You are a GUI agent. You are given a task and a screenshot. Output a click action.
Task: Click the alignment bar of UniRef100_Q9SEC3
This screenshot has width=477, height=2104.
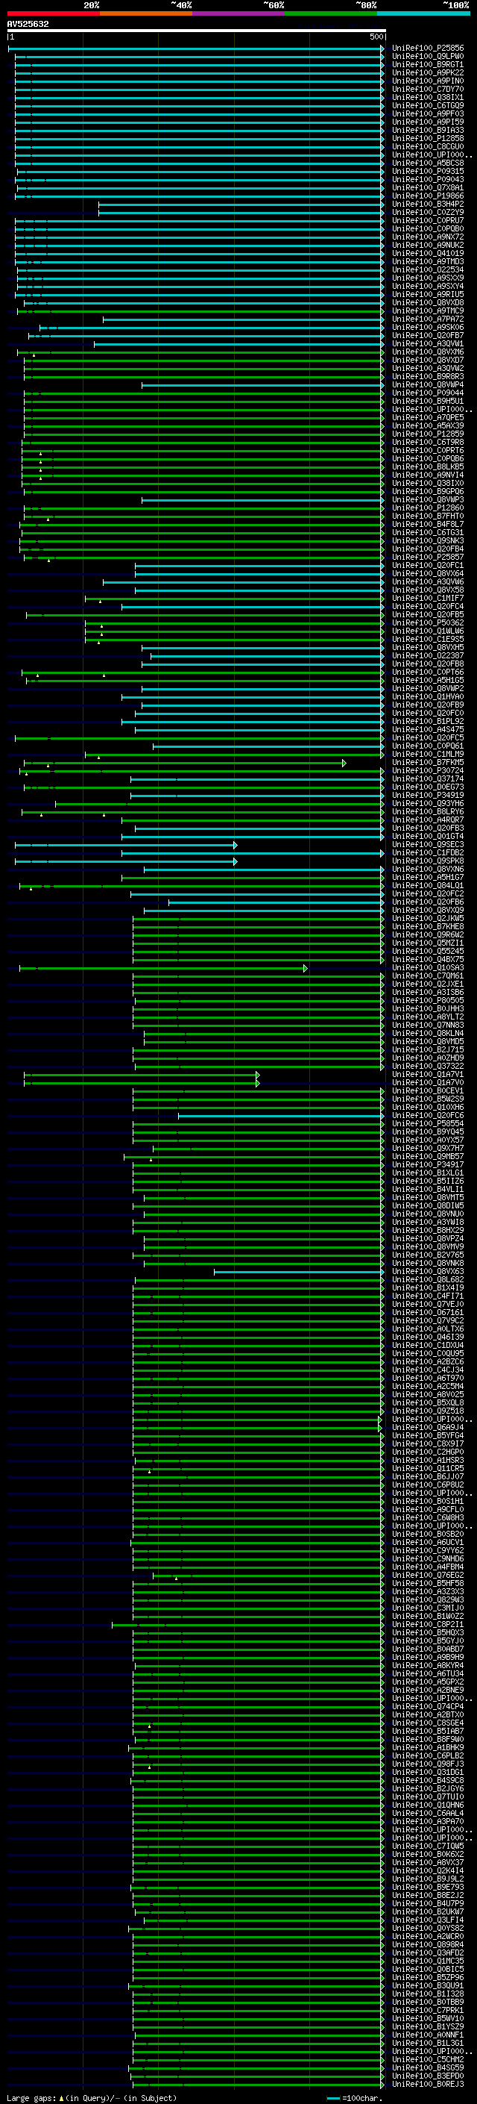click(127, 845)
